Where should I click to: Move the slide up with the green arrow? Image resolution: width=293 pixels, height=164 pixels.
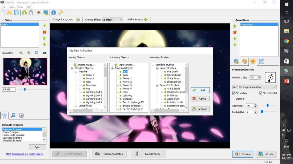[44, 38]
